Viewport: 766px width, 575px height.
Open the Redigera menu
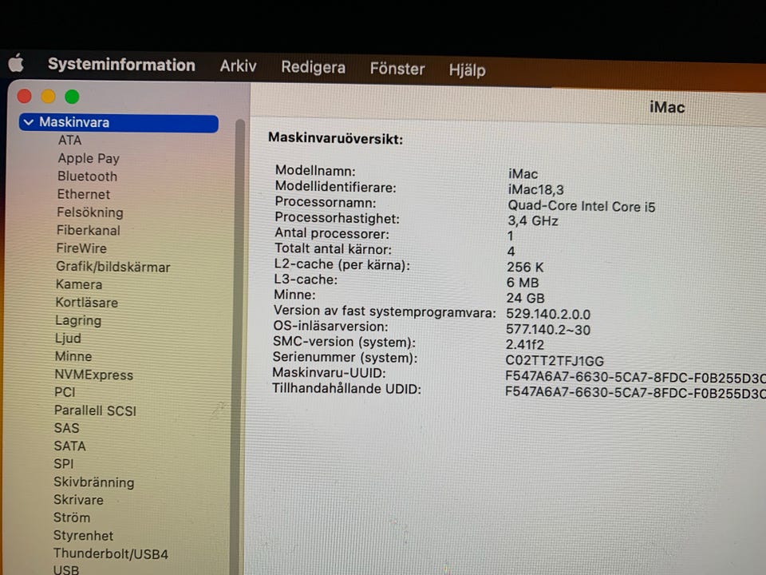pos(313,67)
